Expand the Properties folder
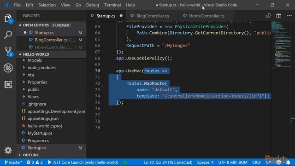The height and width of the screenshot is (166, 295). point(37,82)
